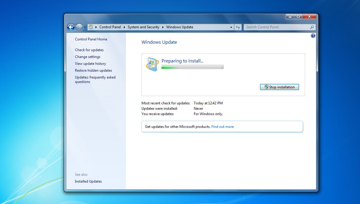Screen dimensions: 360x204
Task: Open the Find out more link
Action: pyautogui.click(x=222, y=126)
